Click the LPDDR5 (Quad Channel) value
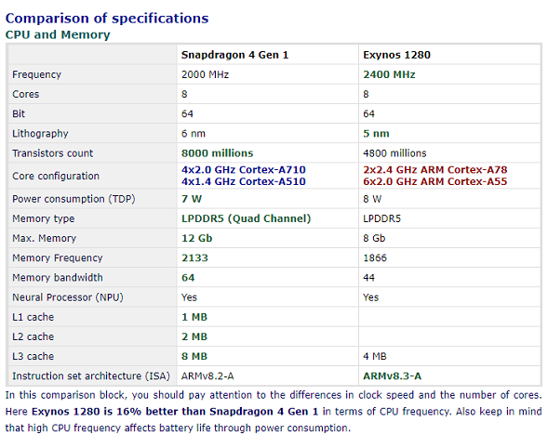Image resolution: width=548 pixels, height=448 pixels. point(246,218)
